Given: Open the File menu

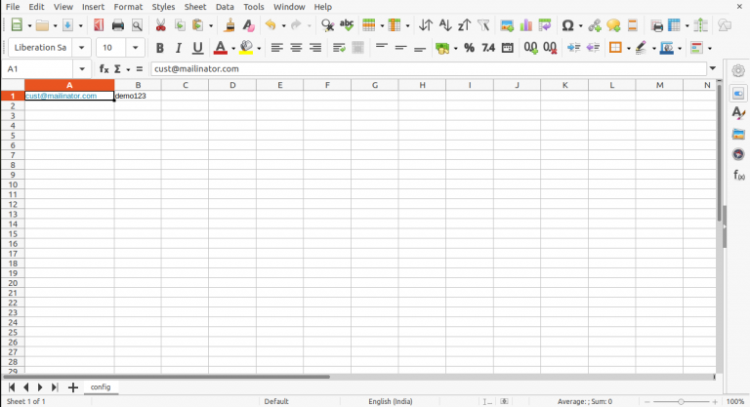Looking at the screenshot, I should 13,7.
